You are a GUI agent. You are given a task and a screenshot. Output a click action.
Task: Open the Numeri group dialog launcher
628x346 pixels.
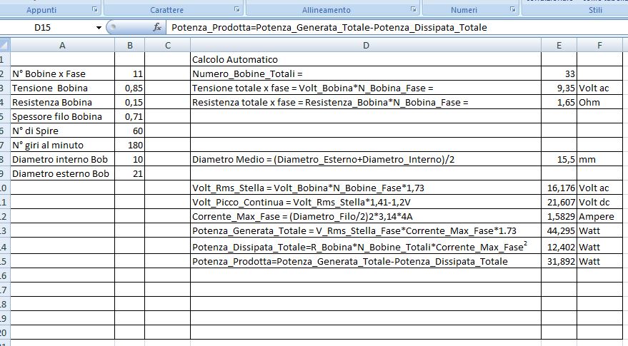(513, 9)
